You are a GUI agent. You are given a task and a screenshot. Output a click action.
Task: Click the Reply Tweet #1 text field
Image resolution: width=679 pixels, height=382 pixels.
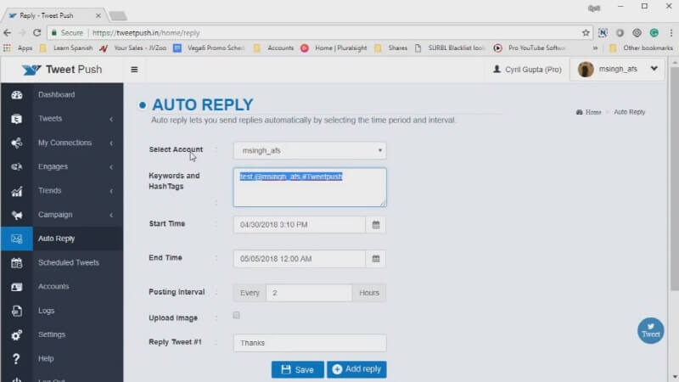[310, 343]
